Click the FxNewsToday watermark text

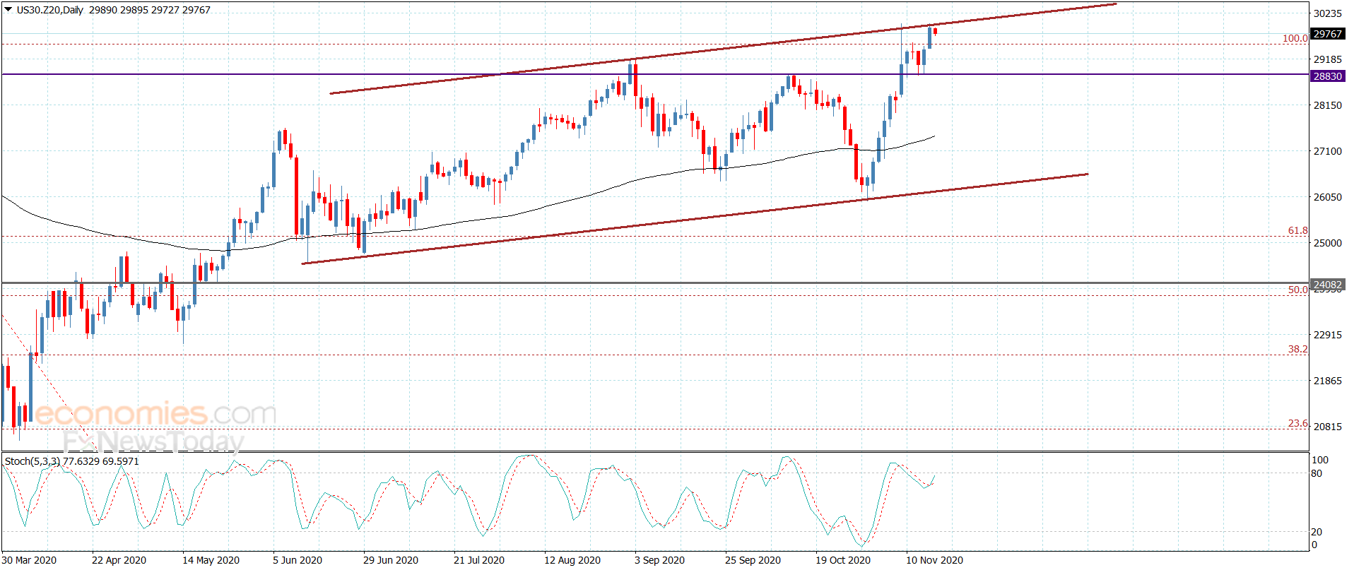coord(153,442)
